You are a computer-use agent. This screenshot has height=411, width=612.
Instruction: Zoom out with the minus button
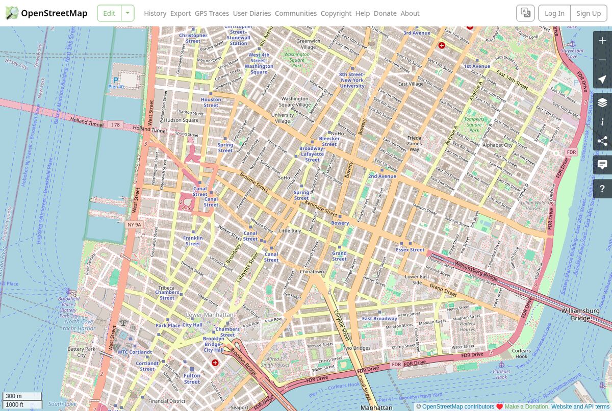[602, 60]
